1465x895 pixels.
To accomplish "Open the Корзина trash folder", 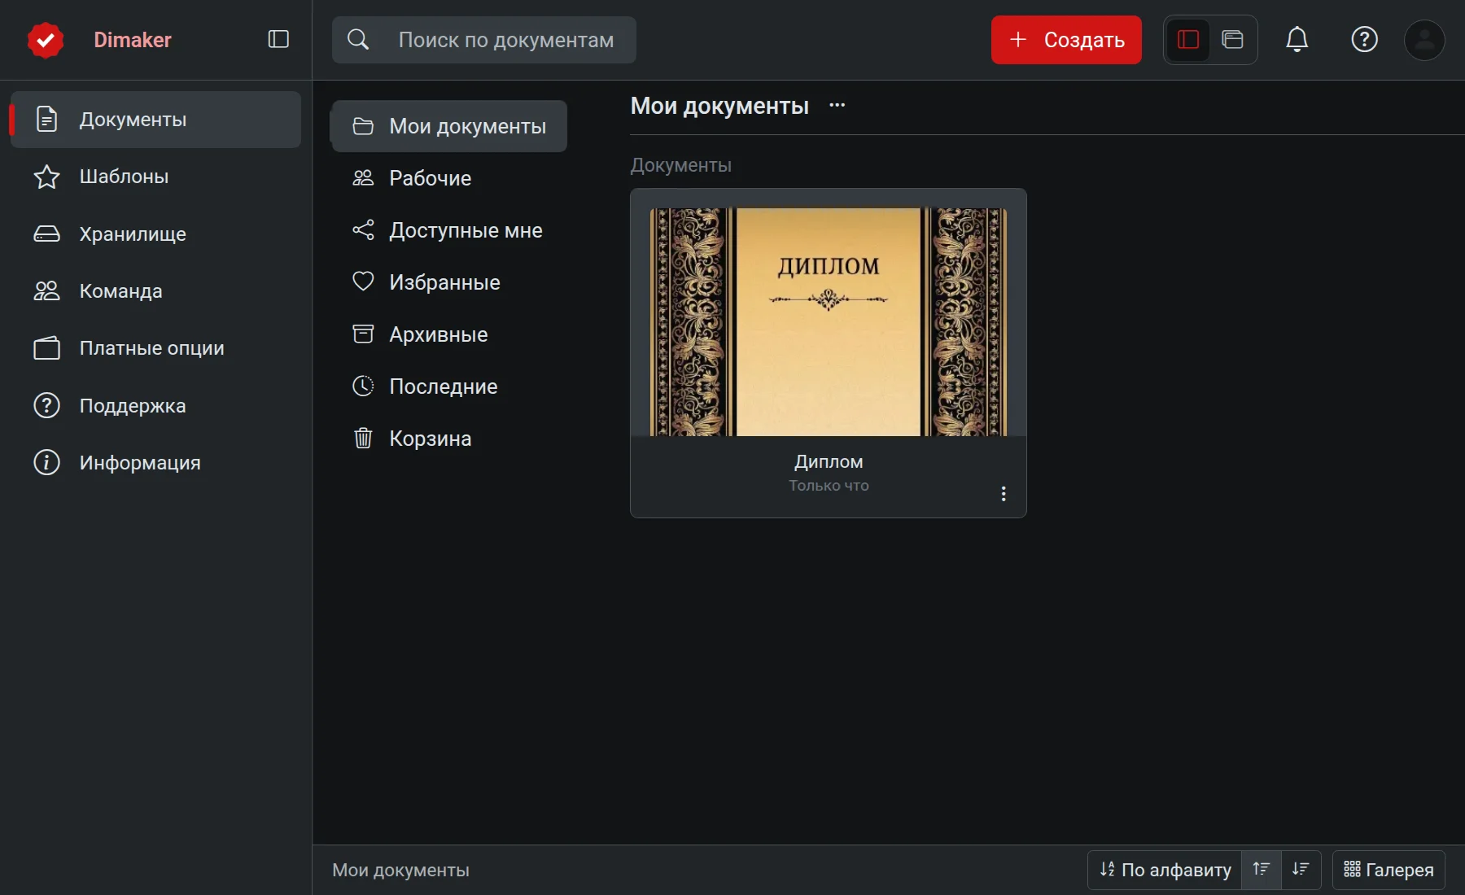I will [x=449, y=439].
